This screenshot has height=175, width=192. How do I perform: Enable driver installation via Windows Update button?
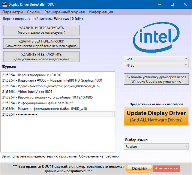point(156,79)
